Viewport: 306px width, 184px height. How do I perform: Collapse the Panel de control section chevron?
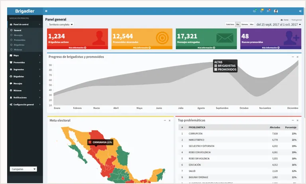tap(39, 24)
